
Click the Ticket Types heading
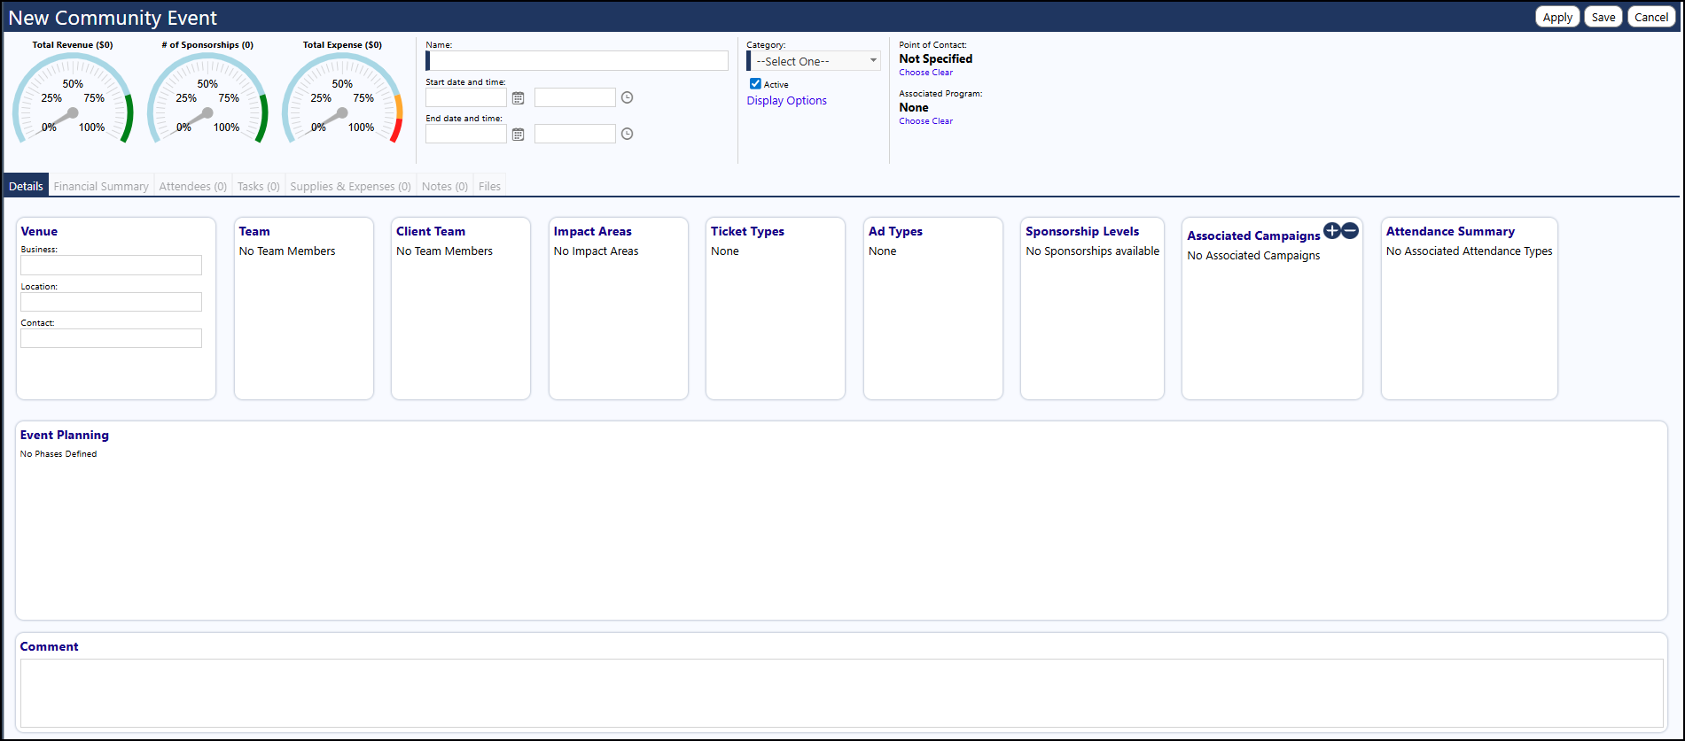point(747,231)
